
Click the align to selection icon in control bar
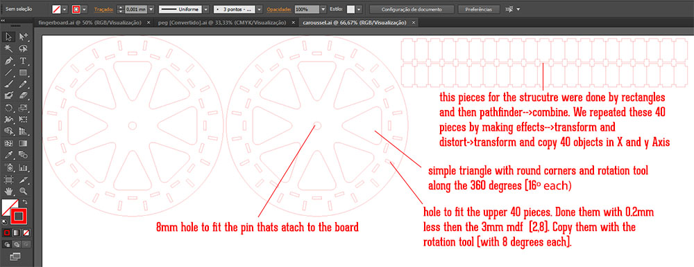[510, 9]
